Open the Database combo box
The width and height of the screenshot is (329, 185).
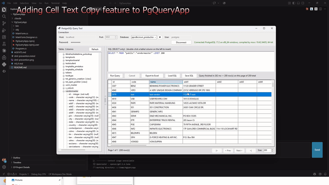tap(144, 37)
